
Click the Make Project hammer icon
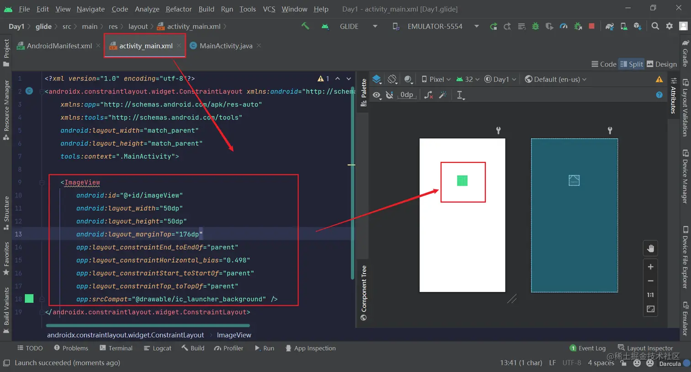click(x=305, y=26)
